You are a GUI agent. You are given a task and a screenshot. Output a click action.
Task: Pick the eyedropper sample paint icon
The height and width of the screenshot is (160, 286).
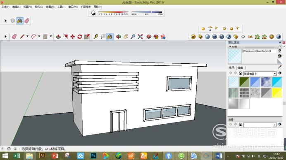coord(280,67)
